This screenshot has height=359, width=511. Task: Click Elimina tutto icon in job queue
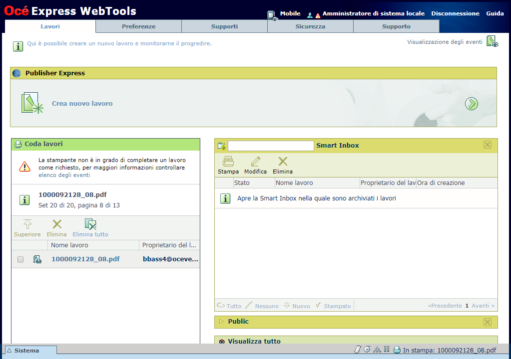(90, 224)
